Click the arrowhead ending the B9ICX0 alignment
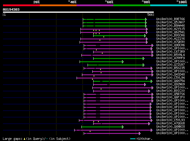190x141 pixels. pyautogui.click(x=149, y=91)
